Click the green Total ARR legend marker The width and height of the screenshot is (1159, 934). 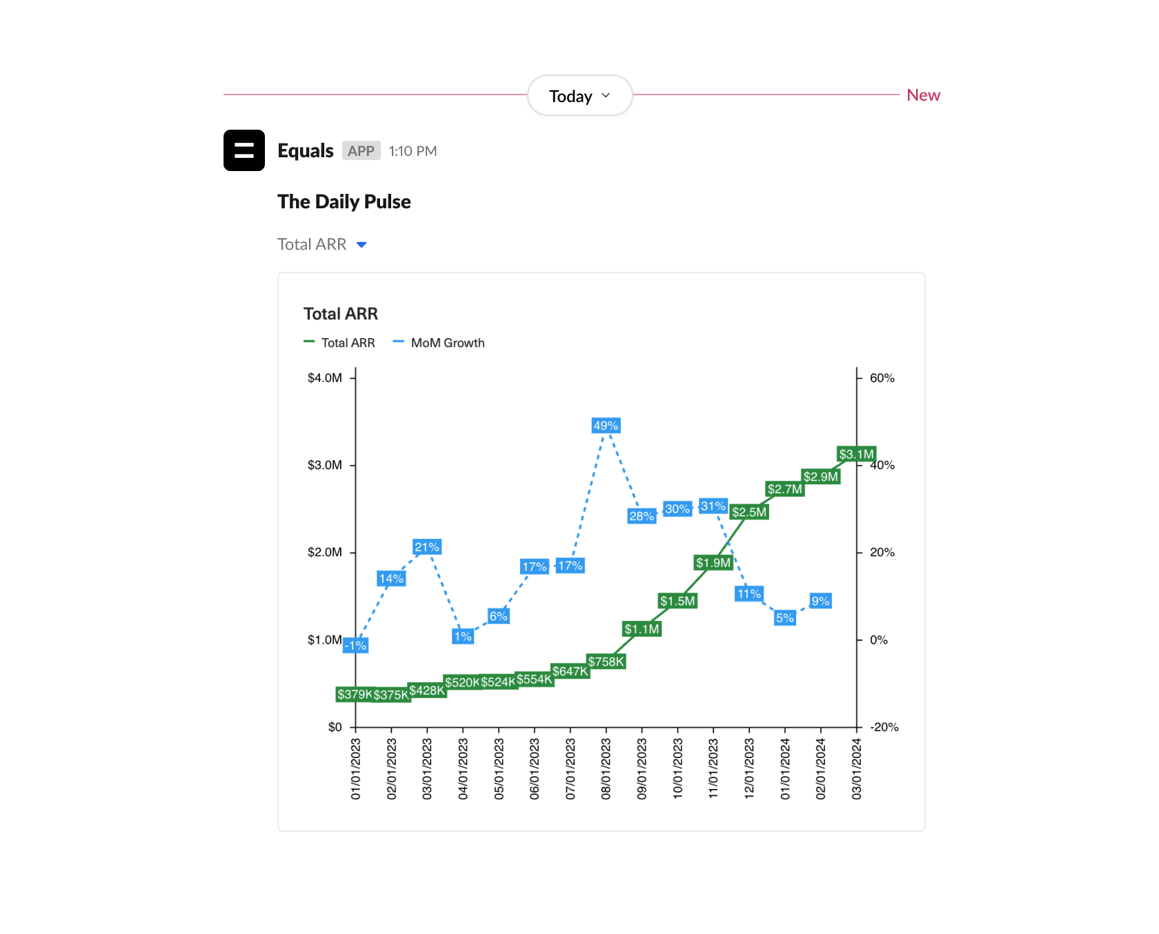click(x=310, y=341)
